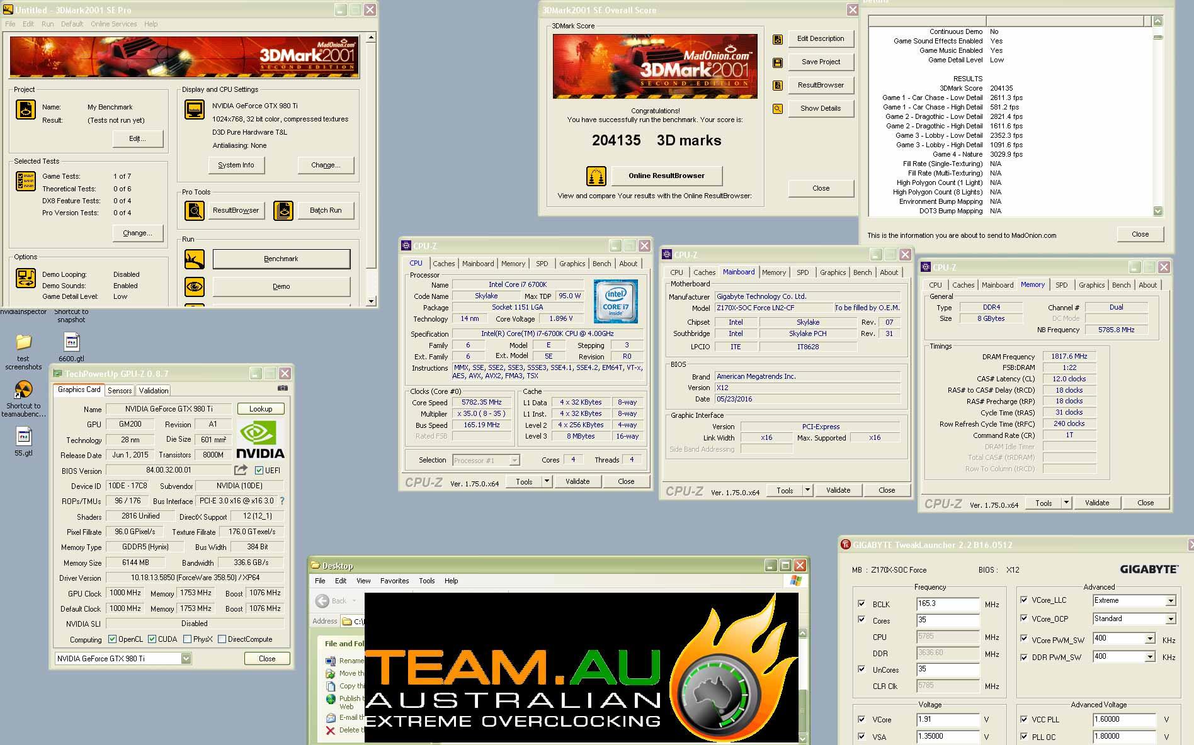Toggle the OpenCL checkbox in GPU-Z
The image size is (1194, 745).
[x=112, y=639]
